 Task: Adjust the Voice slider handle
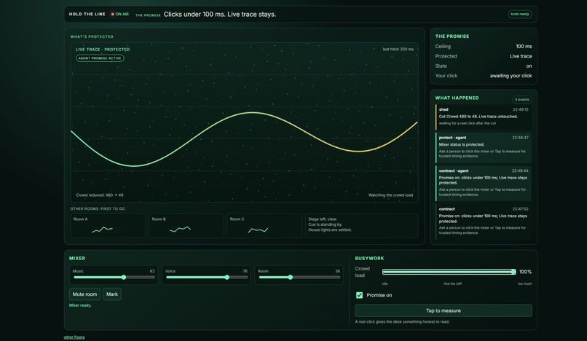tap(227, 278)
